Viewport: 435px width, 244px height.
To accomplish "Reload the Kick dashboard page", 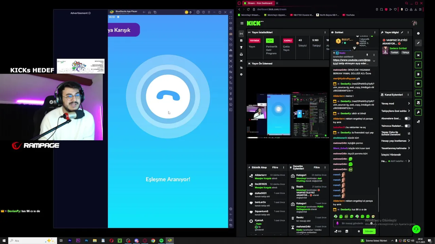I will click(x=248, y=9).
